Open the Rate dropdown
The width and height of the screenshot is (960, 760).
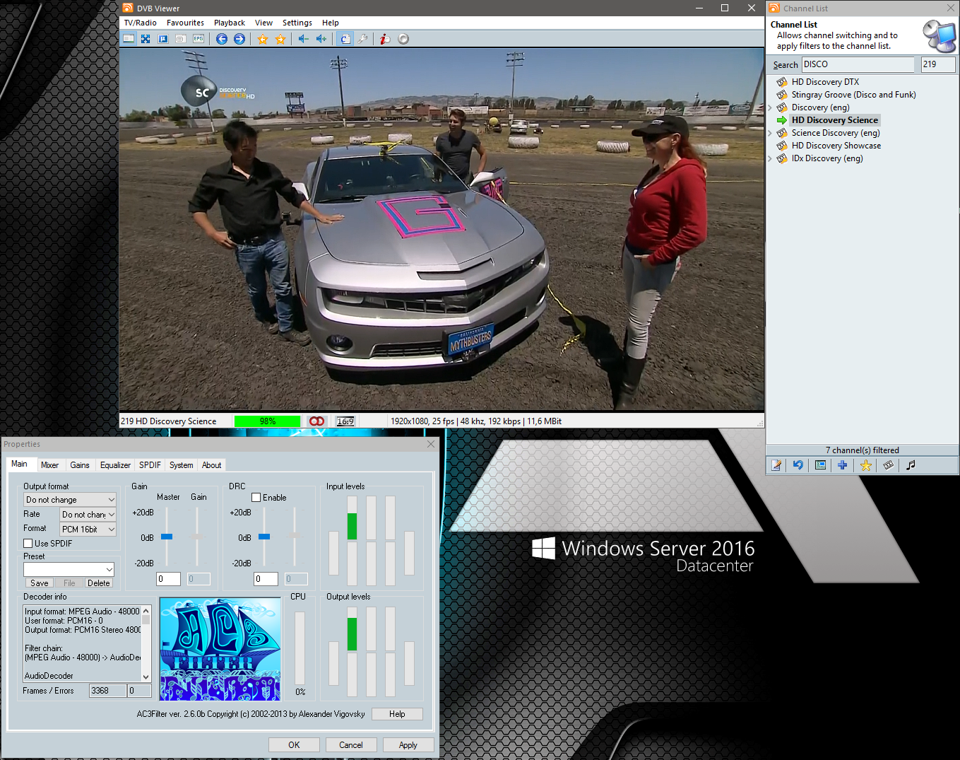pos(88,515)
